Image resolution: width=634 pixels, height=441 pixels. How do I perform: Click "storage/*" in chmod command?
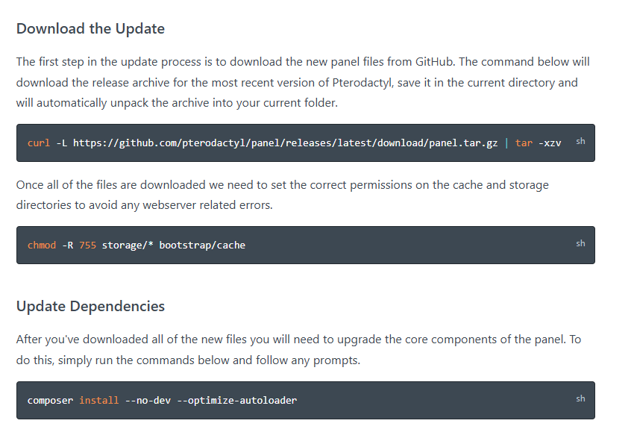pos(128,245)
